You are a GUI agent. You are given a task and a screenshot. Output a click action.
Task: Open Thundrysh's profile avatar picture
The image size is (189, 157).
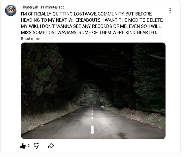point(11,10)
